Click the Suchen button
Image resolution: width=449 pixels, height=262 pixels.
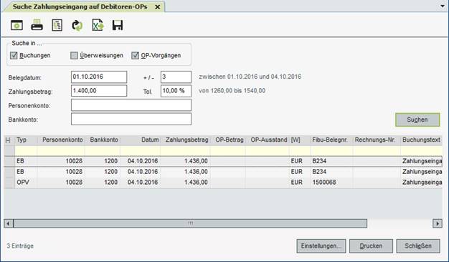click(417, 120)
